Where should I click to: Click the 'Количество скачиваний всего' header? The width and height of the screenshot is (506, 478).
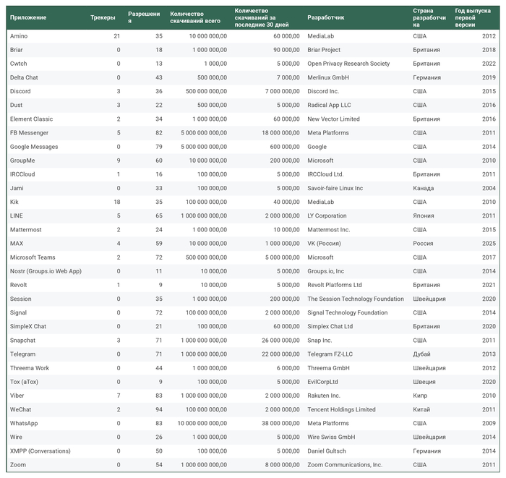tap(195, 17)
